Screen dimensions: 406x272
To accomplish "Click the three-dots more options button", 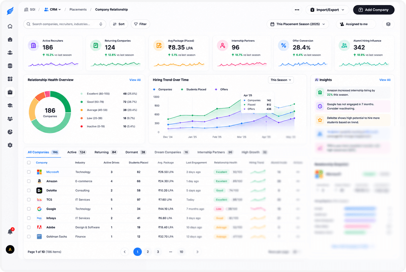I will pyautogui.click(x=297, y=10).
